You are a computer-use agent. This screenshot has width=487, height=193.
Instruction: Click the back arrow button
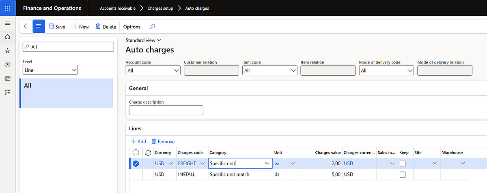(x=26, y=26)
